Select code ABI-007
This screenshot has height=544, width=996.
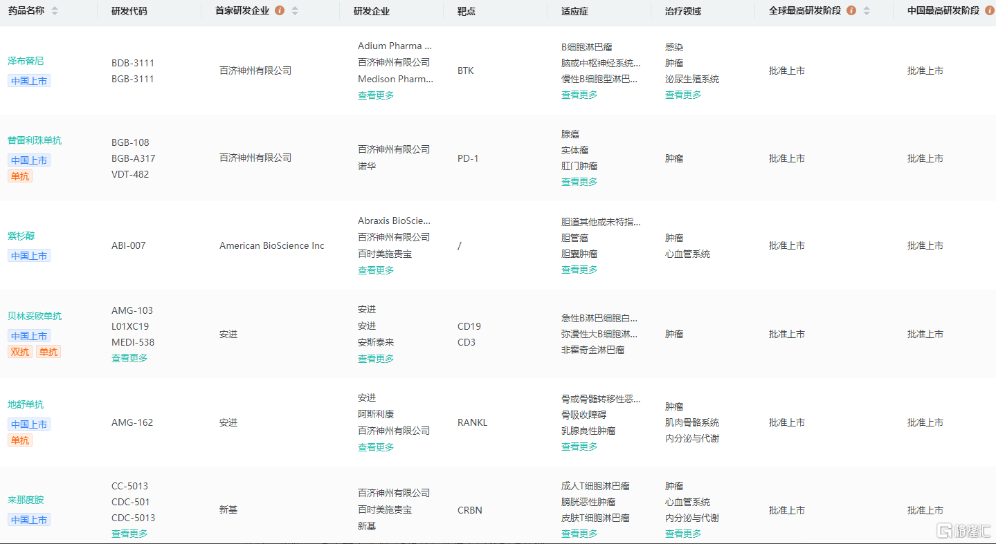129,245
